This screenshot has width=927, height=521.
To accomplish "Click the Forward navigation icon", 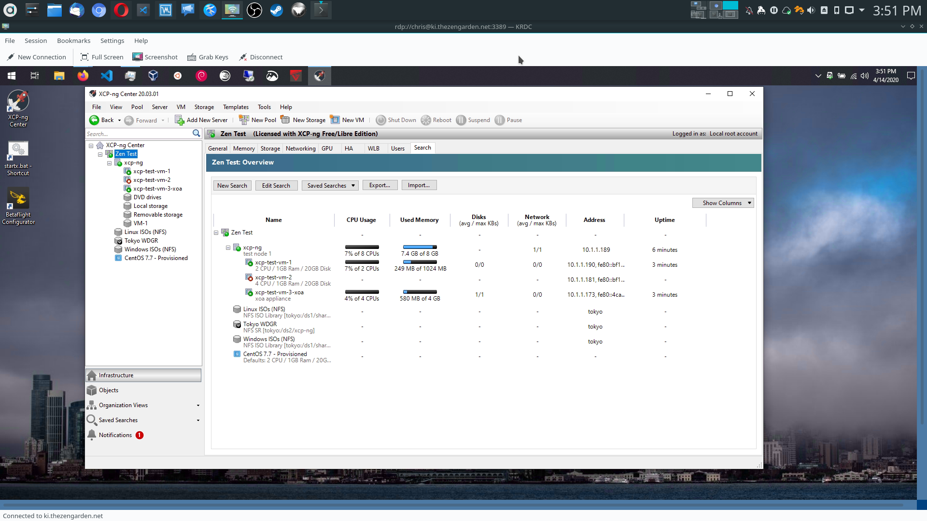I will tap(129, 120).
